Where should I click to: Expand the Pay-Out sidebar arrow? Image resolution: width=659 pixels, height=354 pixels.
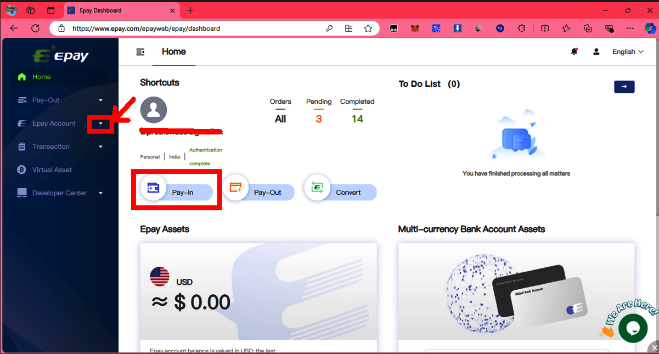[100, 100]
